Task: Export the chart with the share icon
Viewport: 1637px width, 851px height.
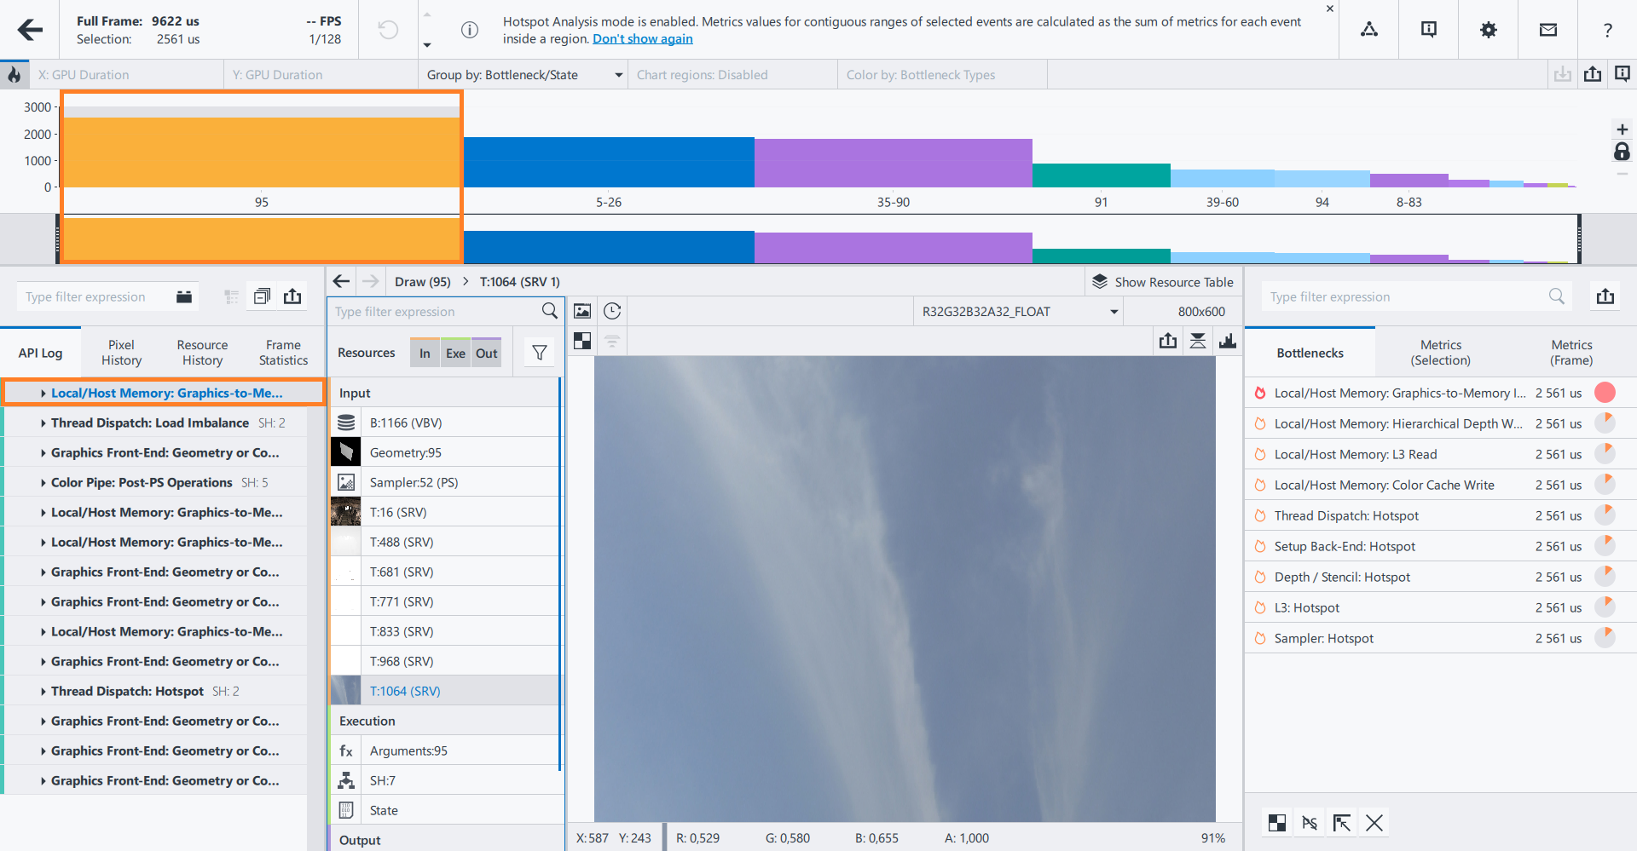Action: point(1593,74)
